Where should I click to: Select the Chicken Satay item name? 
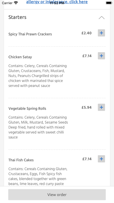(x=20, y=57)
